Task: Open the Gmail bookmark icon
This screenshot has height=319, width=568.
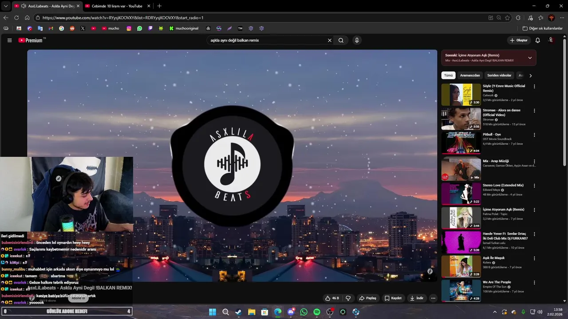Action: (51, 28)
